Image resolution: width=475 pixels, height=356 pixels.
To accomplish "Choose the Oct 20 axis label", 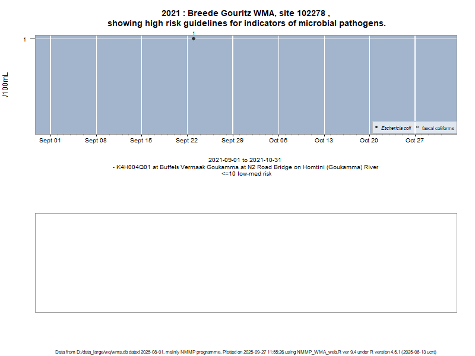I will tap(369, 141).
